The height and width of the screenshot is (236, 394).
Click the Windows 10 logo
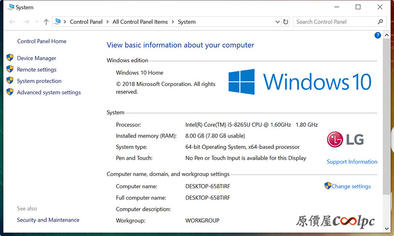[x=300, y=82]
